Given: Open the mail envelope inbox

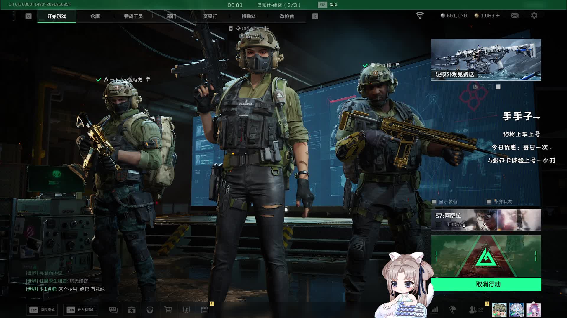Looking at the screenshot, I should coord(514,15).
